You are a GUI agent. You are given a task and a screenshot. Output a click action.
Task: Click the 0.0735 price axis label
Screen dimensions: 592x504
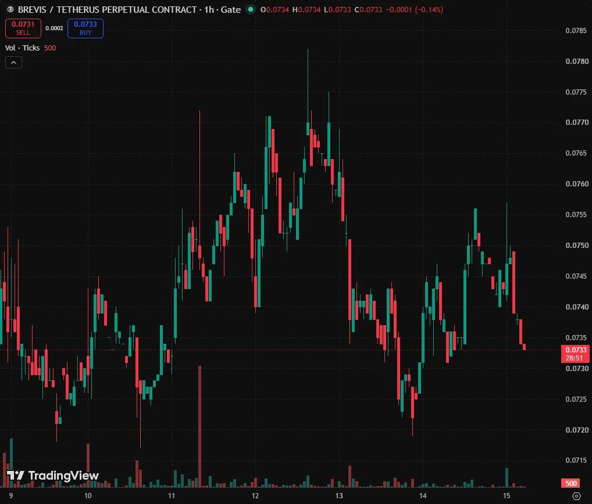[576, 337]
